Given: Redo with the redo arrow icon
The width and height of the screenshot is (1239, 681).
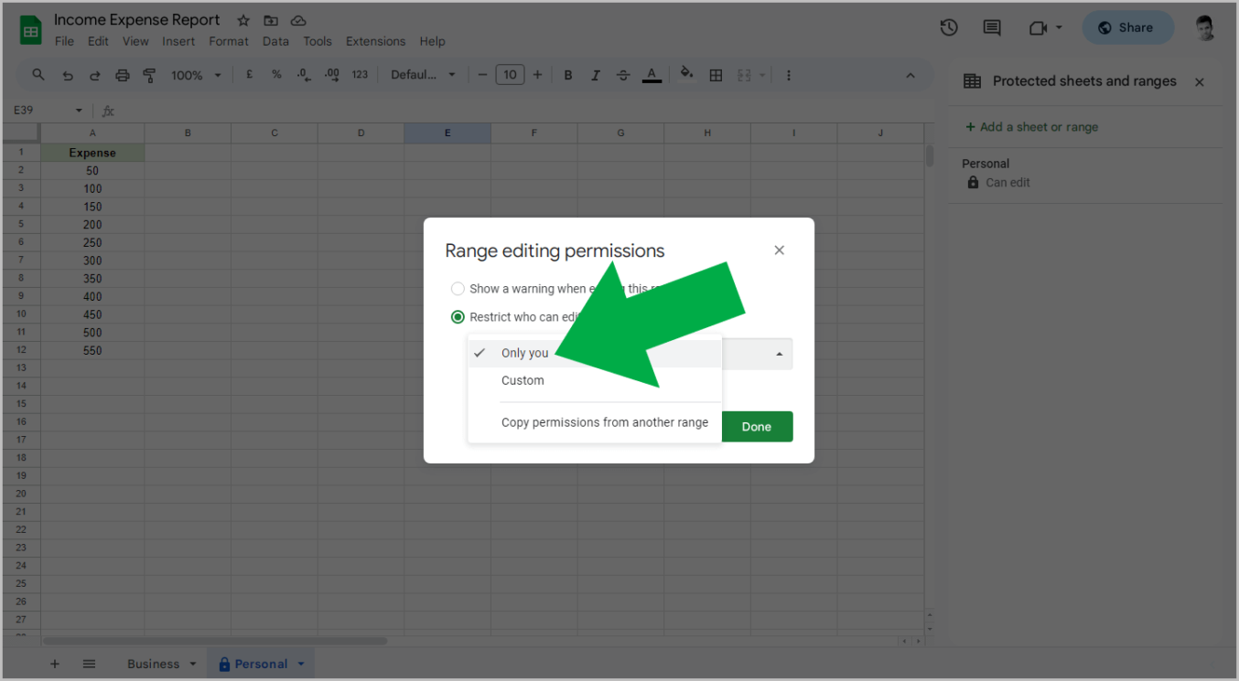Looking at the screenshot, I should [94, 75].
